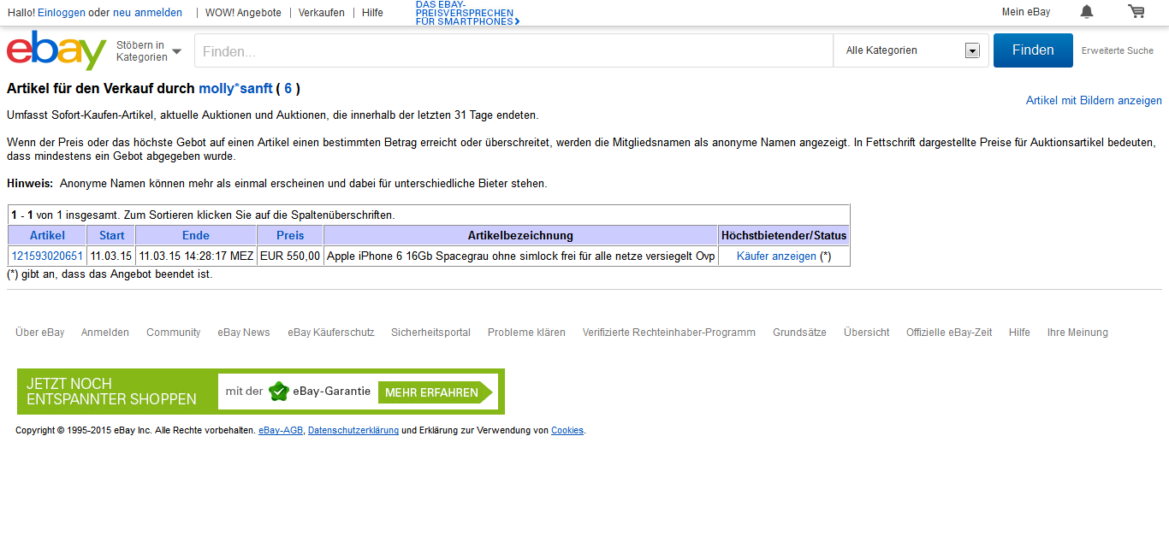Open WOW! Angebote in top bar
1169x542 pixels.
pyautogui.click(x=243, y=13)
